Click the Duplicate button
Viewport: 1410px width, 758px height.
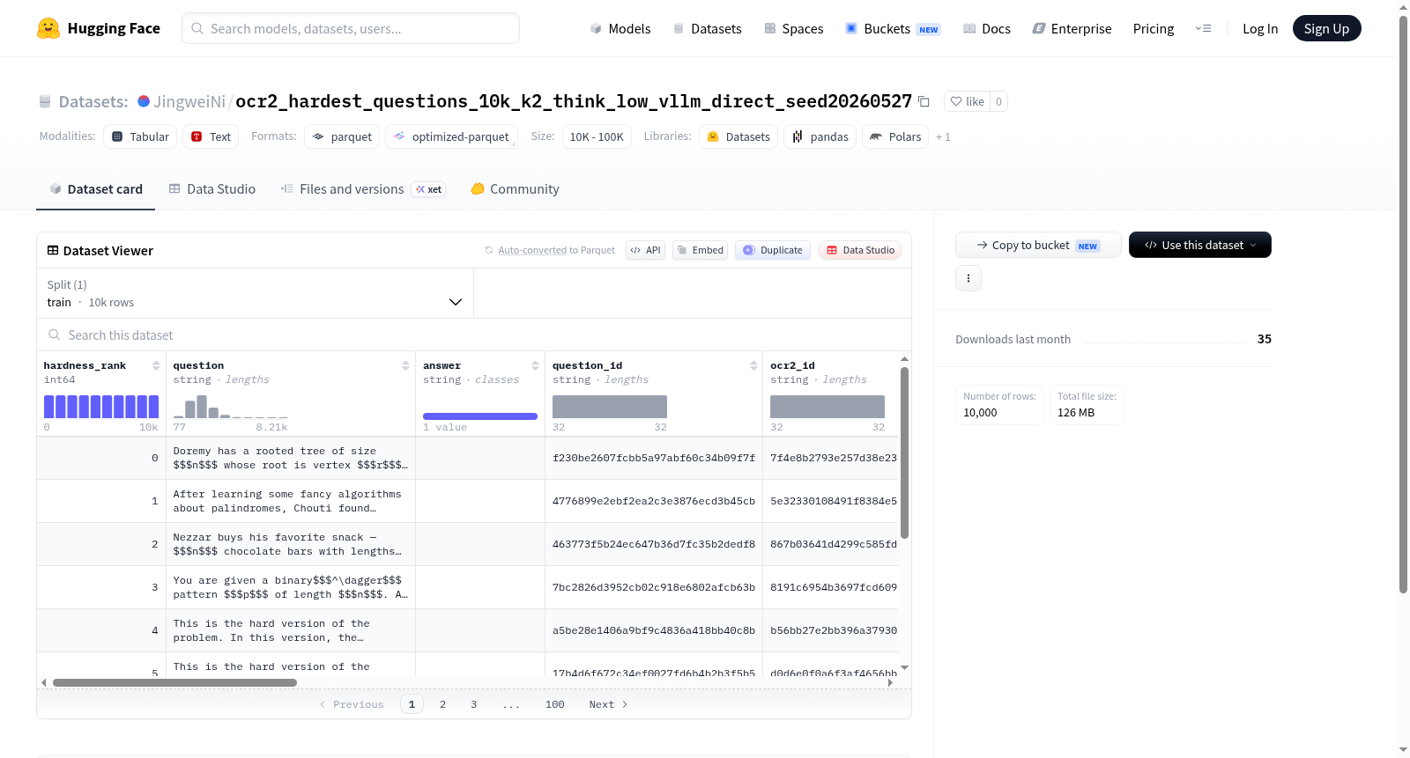pos(773,250)
